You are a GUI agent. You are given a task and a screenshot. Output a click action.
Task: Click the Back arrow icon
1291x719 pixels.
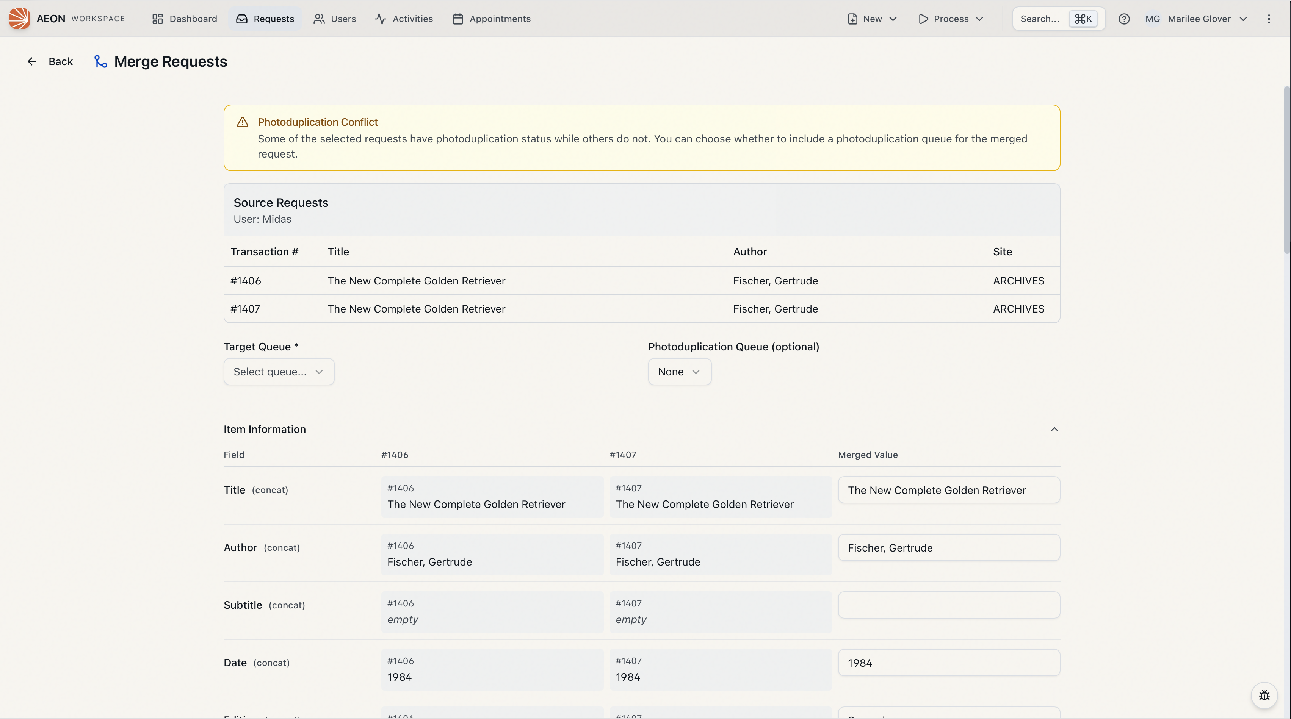pos(31,61)
